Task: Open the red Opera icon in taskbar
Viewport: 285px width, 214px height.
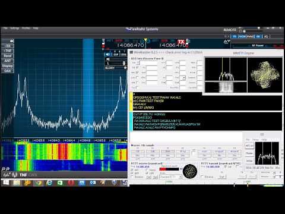Action: (x=71, y=182)
